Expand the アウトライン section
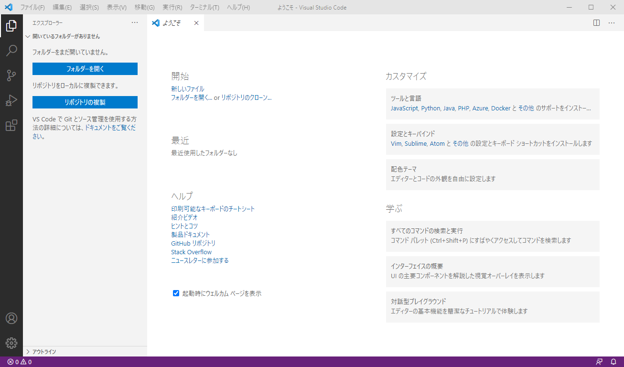 click(x=85, y=351)
